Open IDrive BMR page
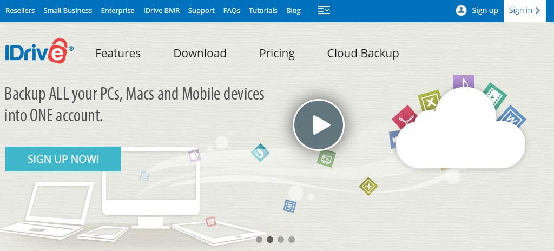This screenshot has height=251, width=554. point(161,11)
